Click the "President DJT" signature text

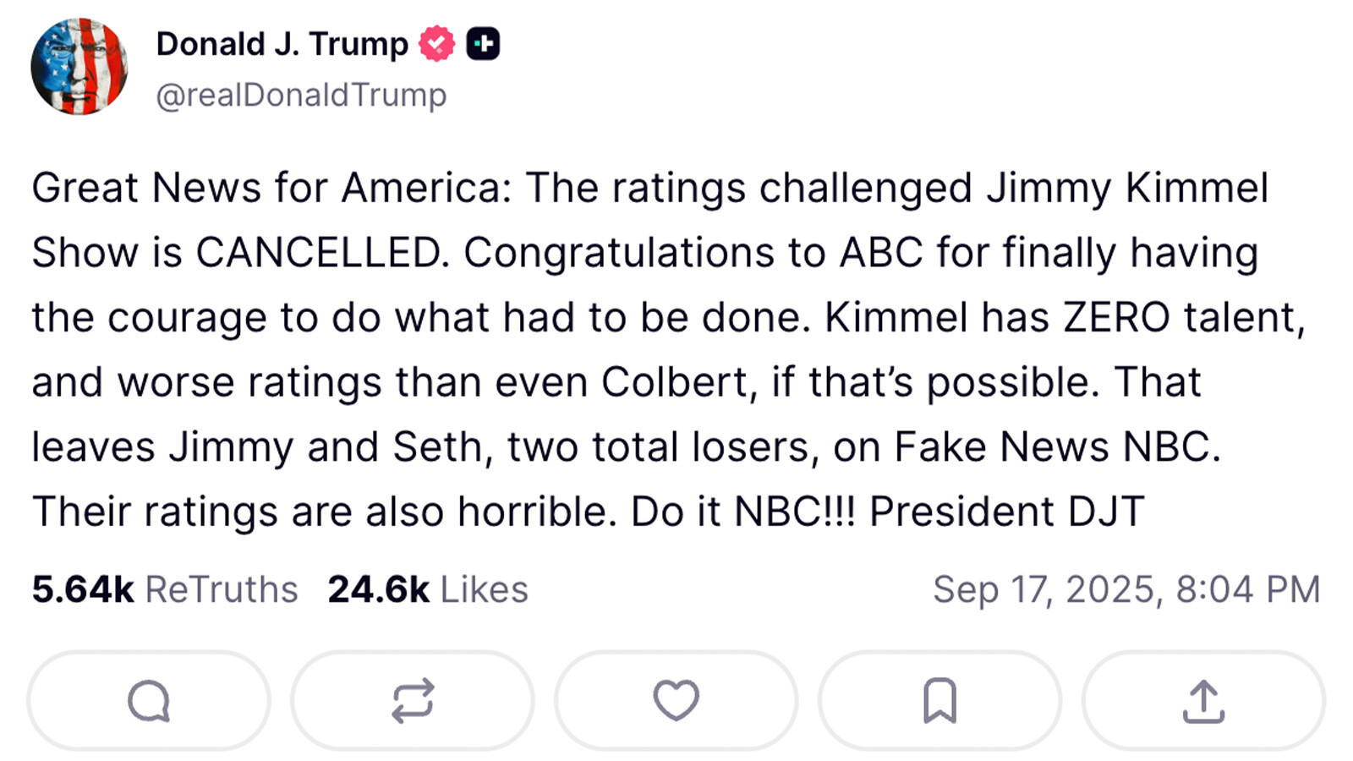[1006, 512]
